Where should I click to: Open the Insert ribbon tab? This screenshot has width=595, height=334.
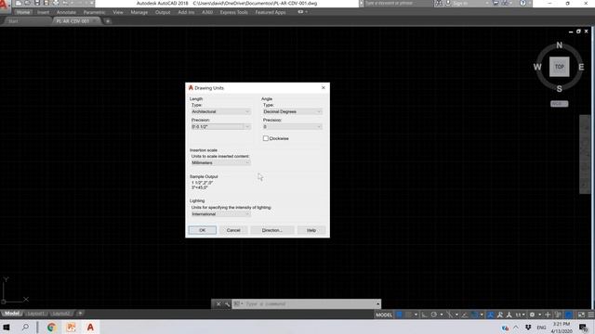(x=43, y=12)
